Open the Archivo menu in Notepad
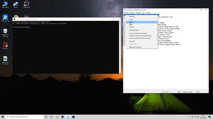Screen dimensions: 213x119 click(126, 13)
